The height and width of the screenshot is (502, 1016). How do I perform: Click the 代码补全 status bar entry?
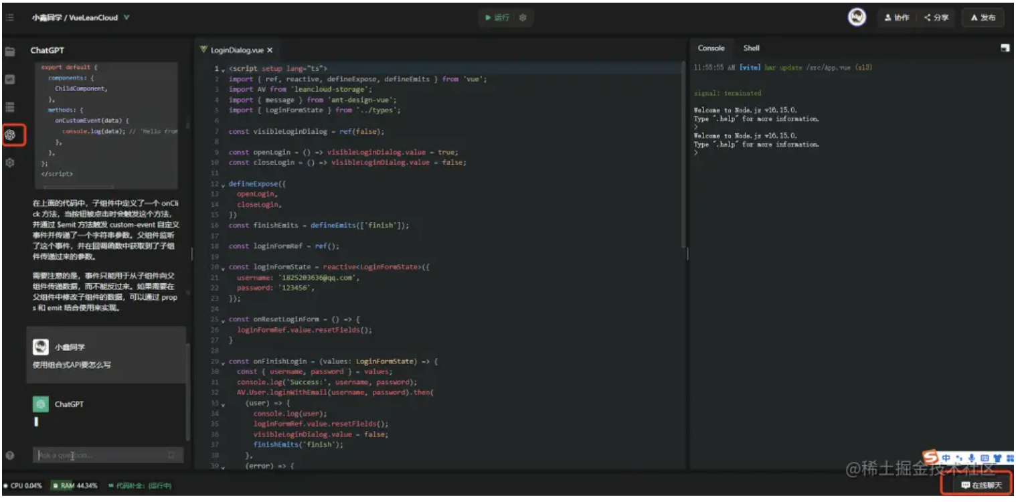tap(139, 485)
